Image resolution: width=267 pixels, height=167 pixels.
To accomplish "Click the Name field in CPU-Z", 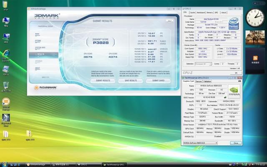I will coord(211,19).
